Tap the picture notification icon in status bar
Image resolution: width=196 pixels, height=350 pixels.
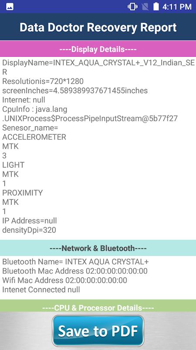(x=10, y=7)
